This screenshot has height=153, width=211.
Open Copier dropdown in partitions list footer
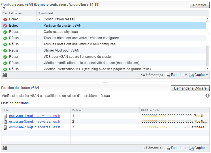click(x=199, y=148)
